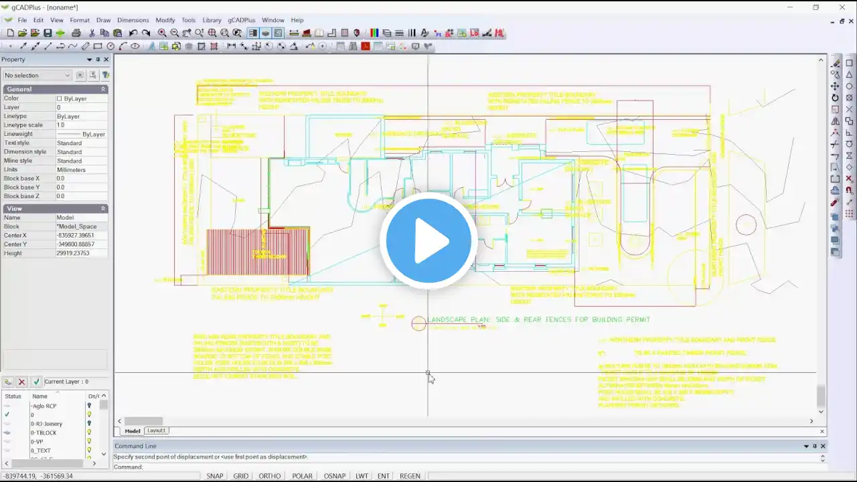
Task: Close the Property panel
Action: click(x=106, y=60)
